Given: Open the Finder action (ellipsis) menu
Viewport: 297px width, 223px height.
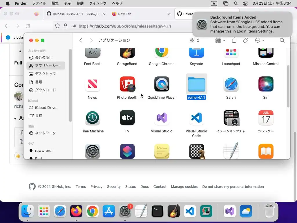Looking at the screenshot, I should pyautogui.click(x=260, y=40).
